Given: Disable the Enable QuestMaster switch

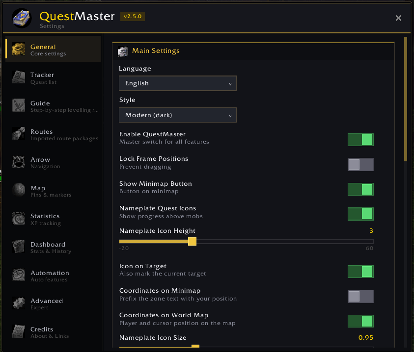Looking at the screenshot, I should 360,140.
